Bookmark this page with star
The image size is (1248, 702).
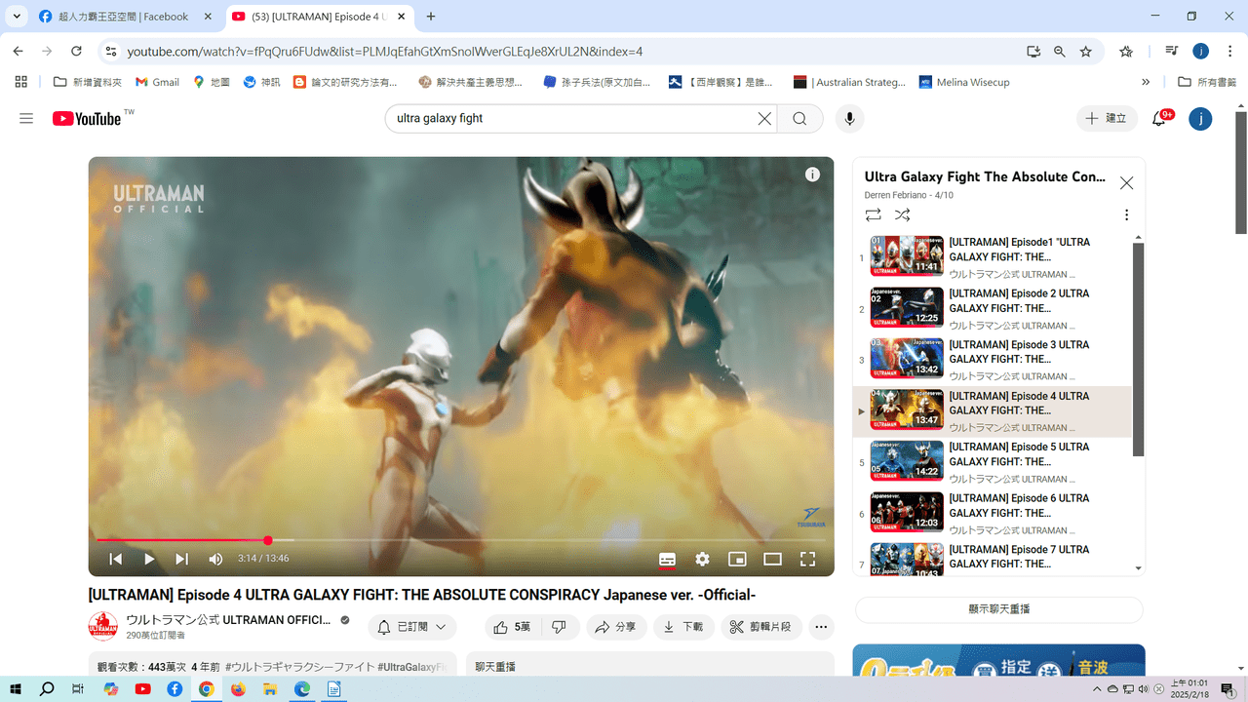(1085, 52)
